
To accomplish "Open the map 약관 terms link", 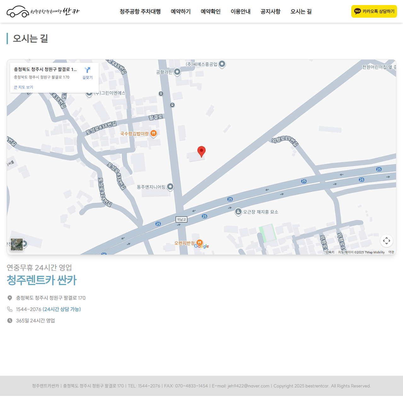I will tap(391, 252).
